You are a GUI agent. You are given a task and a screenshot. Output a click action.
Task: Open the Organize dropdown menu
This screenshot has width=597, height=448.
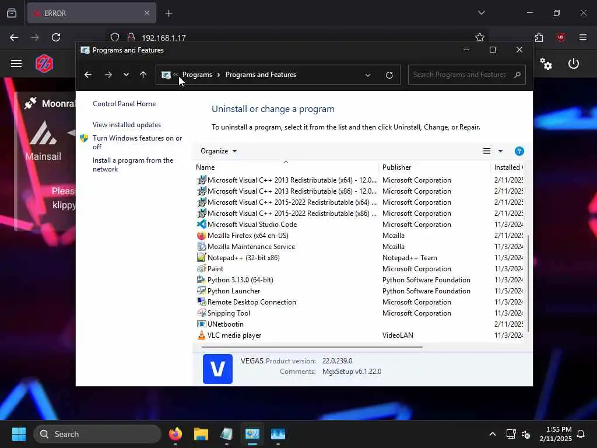[219, 151]
